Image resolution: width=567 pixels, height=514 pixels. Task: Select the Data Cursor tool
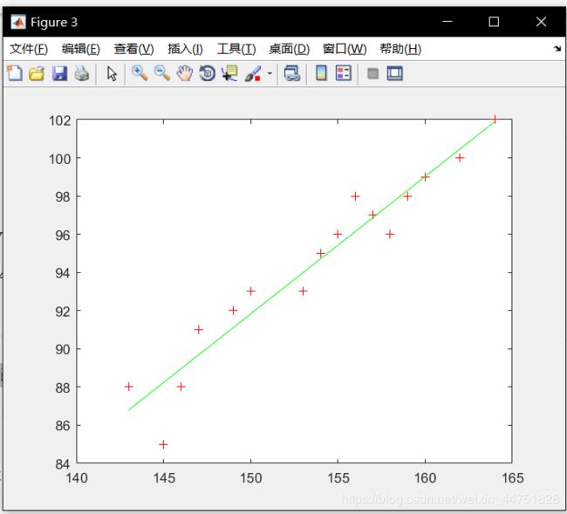230,73
